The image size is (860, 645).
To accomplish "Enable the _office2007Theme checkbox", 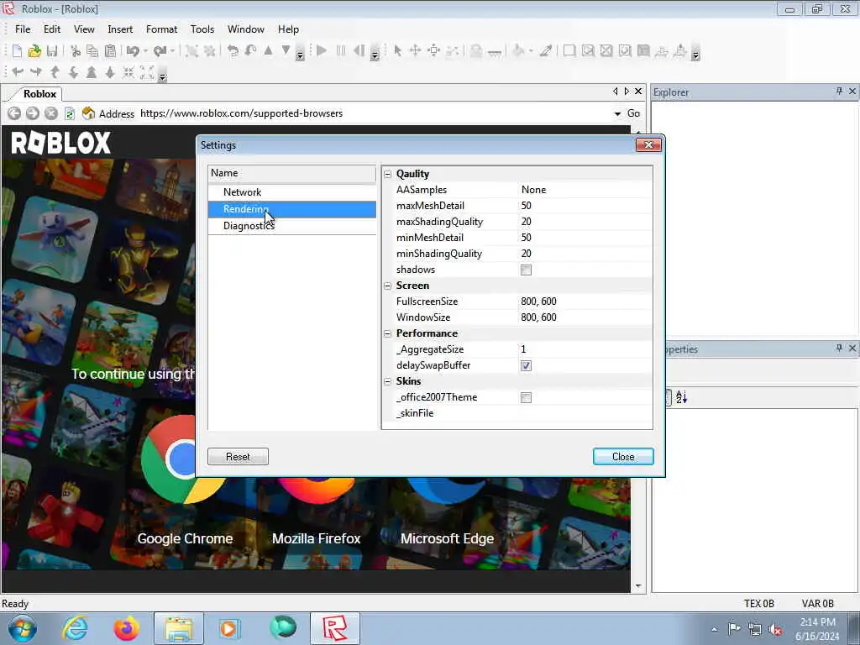I will (526, 397).
